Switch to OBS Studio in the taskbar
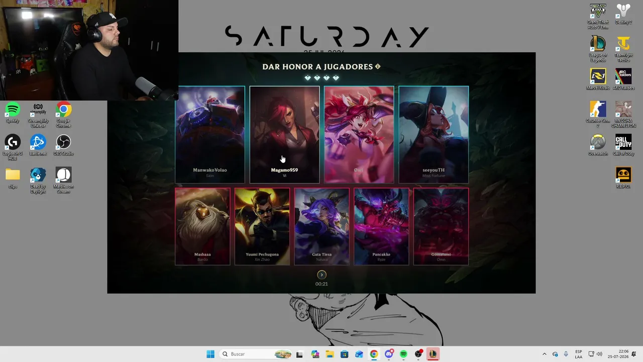643x362 pixels. 418,354
